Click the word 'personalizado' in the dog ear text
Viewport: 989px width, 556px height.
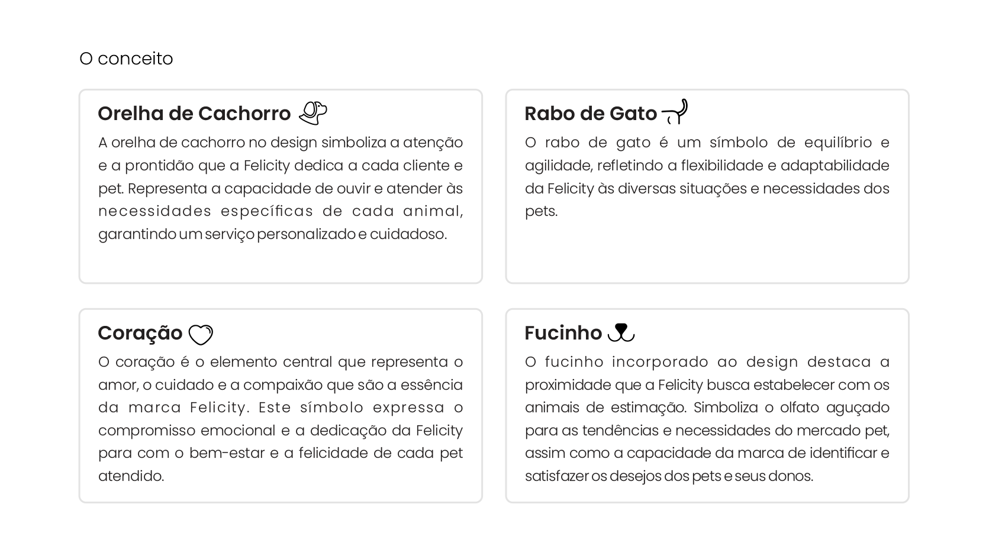click(306, 234)
